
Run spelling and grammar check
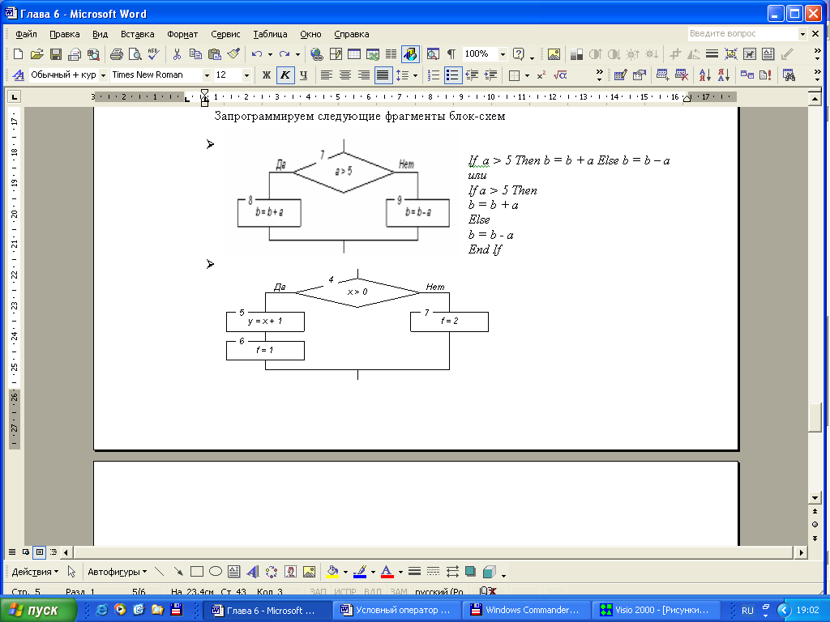click(153, 54)
